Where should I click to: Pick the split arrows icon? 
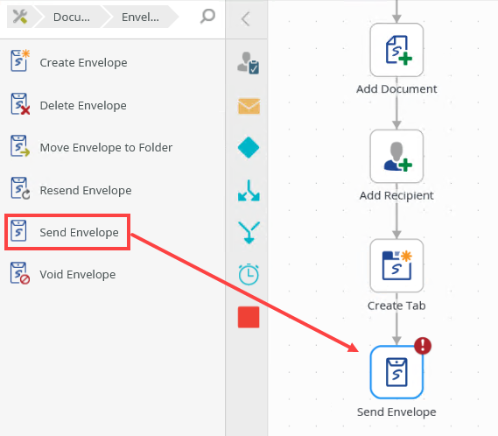(249, 191)
